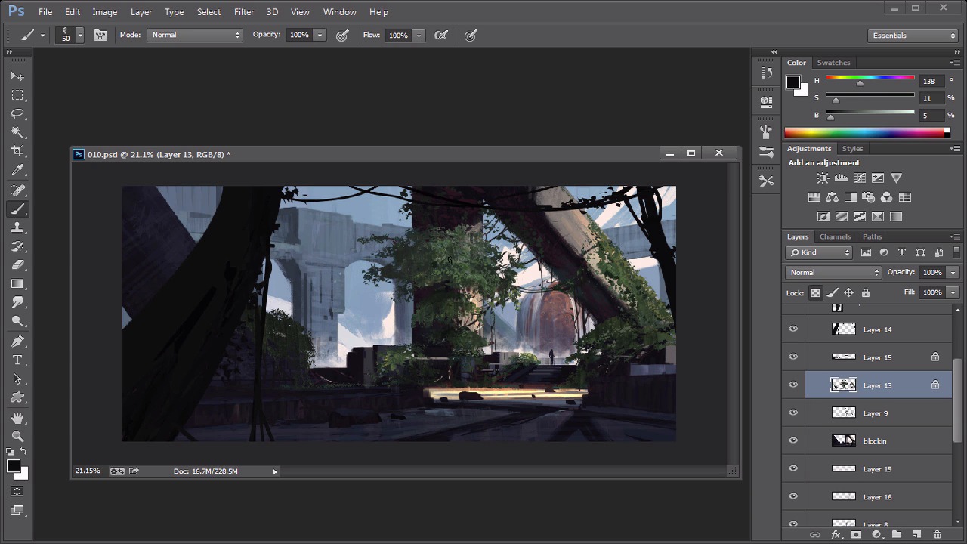Toggle the brush panel button in options bar
This screenshot has width=967, height=544.
pos(100,35)
